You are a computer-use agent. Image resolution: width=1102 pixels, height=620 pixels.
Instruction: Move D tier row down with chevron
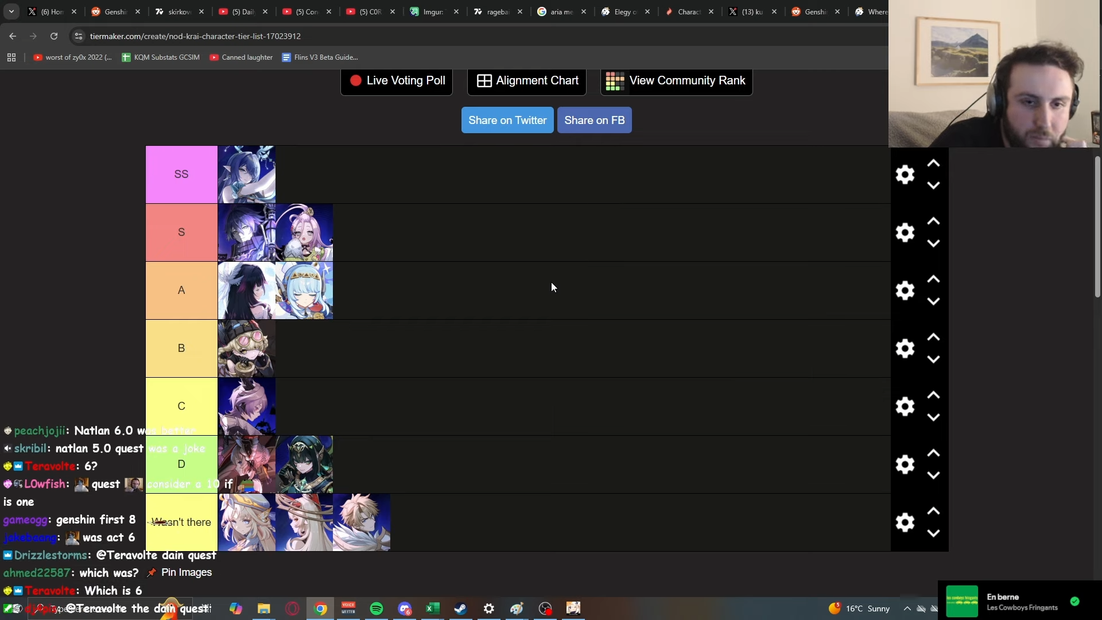coord(934,475)
